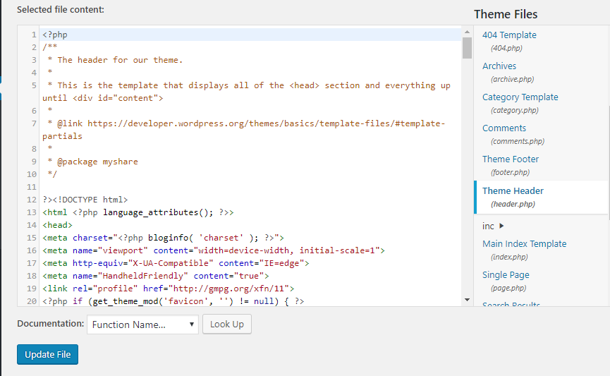Screen dimensions: 610x376
Task: Select the Theme Header file
Action: pos(513,191)
